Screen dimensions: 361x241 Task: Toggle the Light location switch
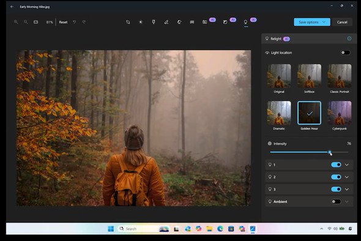tap(345, 53)
